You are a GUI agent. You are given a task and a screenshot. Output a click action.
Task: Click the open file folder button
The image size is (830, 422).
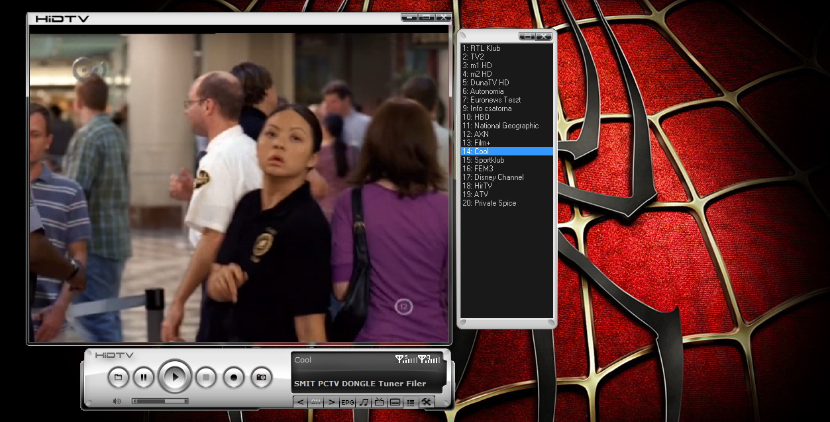point(118,377)
